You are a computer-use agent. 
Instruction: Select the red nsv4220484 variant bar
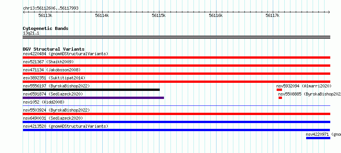(x=176, y=58)
